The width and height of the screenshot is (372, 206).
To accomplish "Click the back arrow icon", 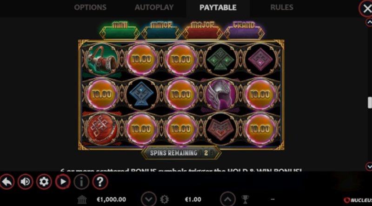I will click(7, 182).
